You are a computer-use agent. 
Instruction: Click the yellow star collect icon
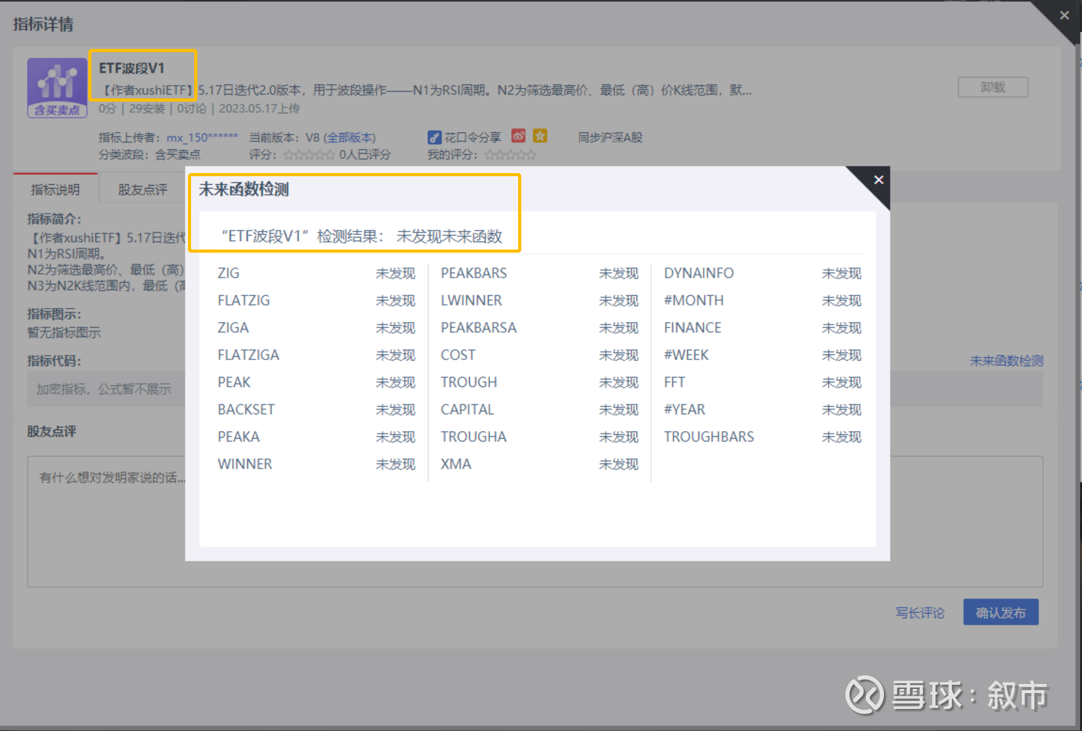[539, 136]
